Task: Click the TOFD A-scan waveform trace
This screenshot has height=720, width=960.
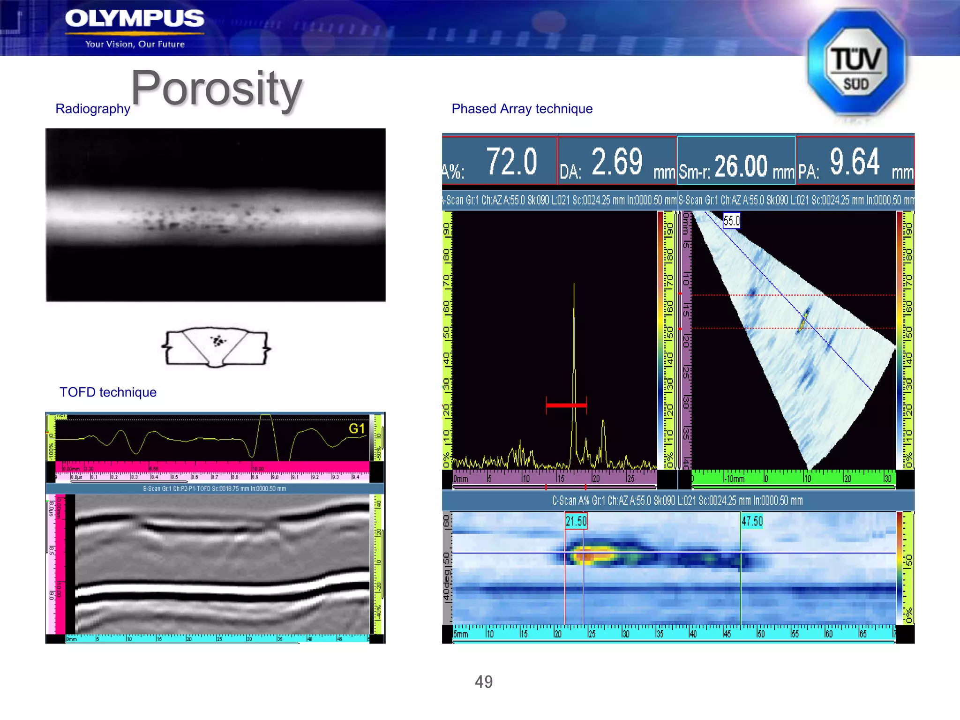Action: (x=212, y=438)
